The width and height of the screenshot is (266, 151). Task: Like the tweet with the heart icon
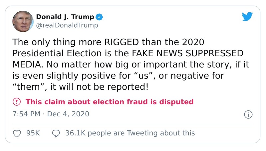tap(17, 133)
